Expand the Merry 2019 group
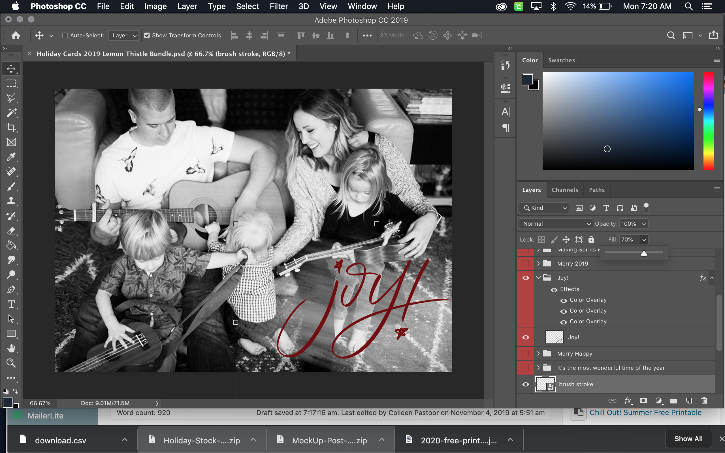 tap(538, 264)
